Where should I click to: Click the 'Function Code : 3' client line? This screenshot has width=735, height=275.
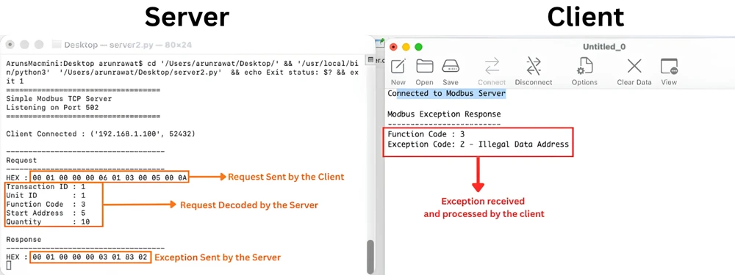pos(426,134)
